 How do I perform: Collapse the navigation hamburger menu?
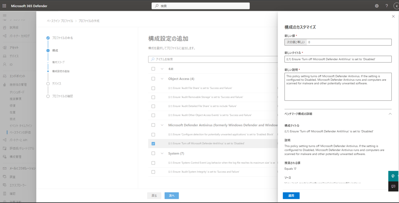5,15
